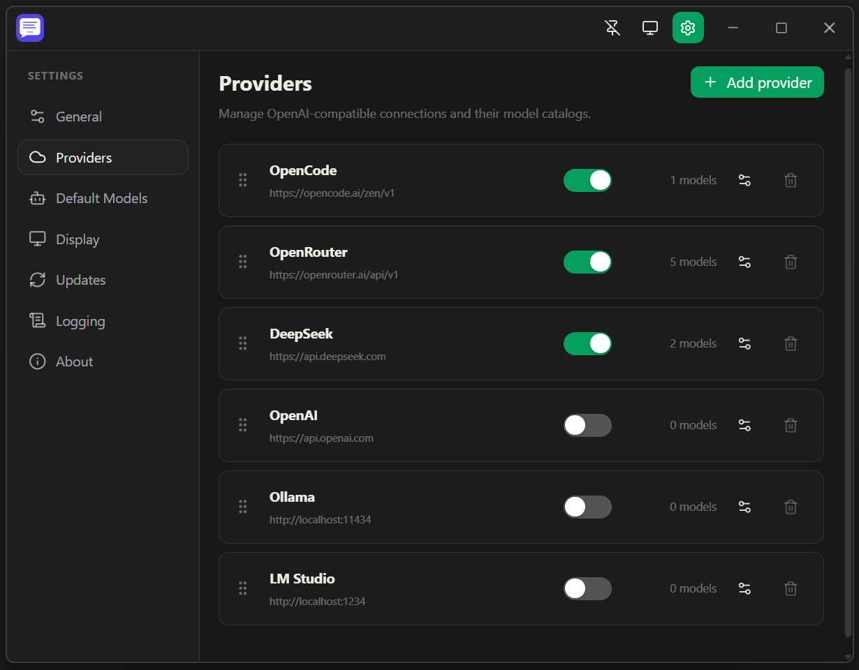
Task: Toggle the unpin window icon
Action: pos(612,28)
